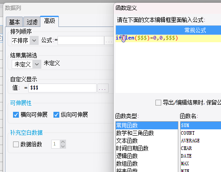Switch to the 过滤 tab
The image size is (221, 172).
tap(32, 22)
